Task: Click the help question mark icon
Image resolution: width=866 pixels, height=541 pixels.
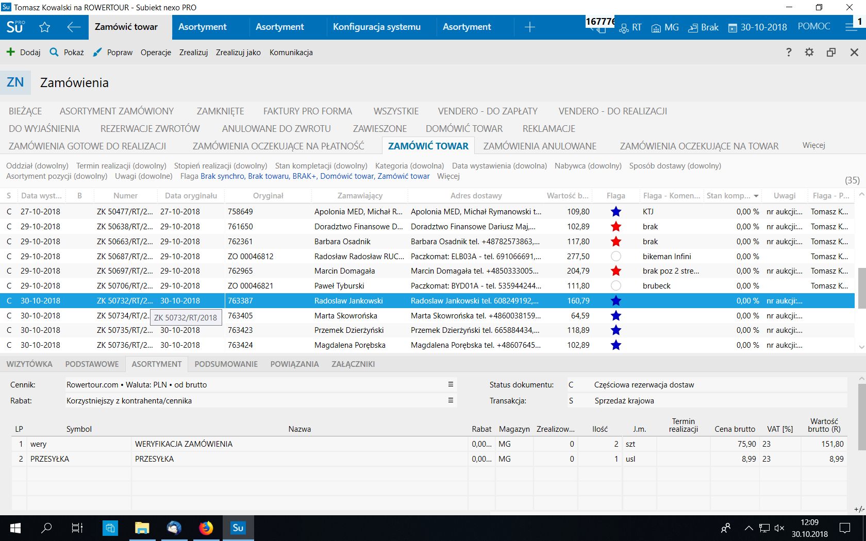Action: (789, 52)
